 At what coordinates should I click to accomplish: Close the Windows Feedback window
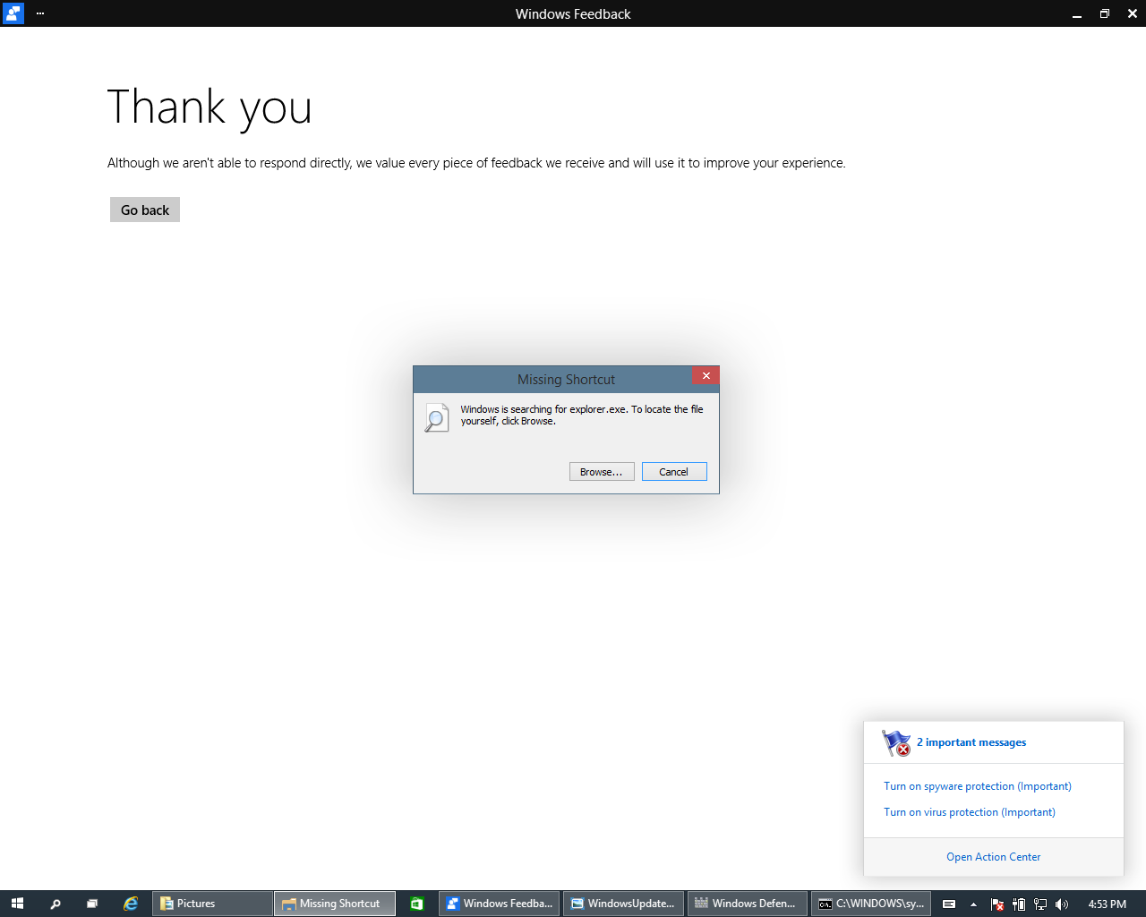(1133, 13)
